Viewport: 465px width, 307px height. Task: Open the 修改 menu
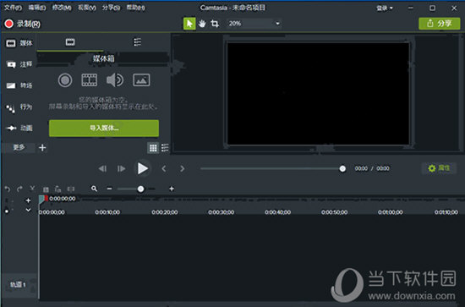[x=62, y=8]
